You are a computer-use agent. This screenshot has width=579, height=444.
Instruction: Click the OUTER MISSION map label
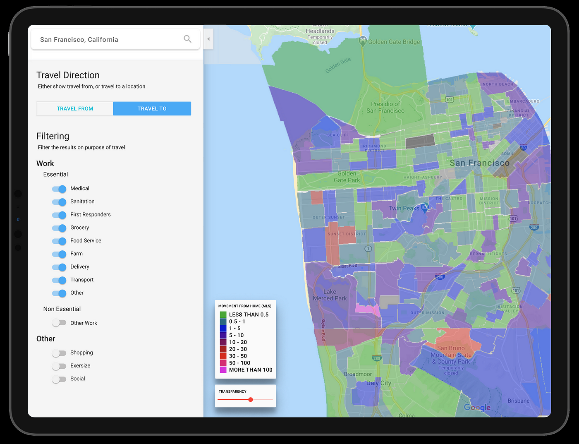click(427, 313)
